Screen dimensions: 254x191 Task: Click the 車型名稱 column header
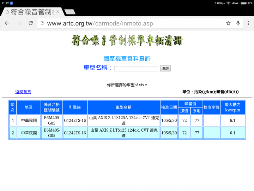[x=123, y=107]
